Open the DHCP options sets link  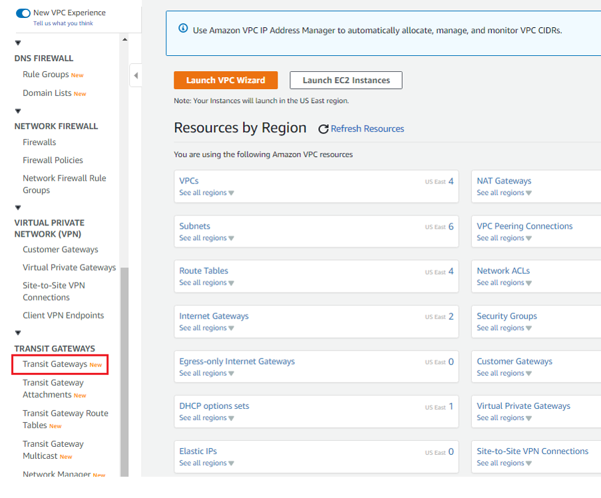214,406
